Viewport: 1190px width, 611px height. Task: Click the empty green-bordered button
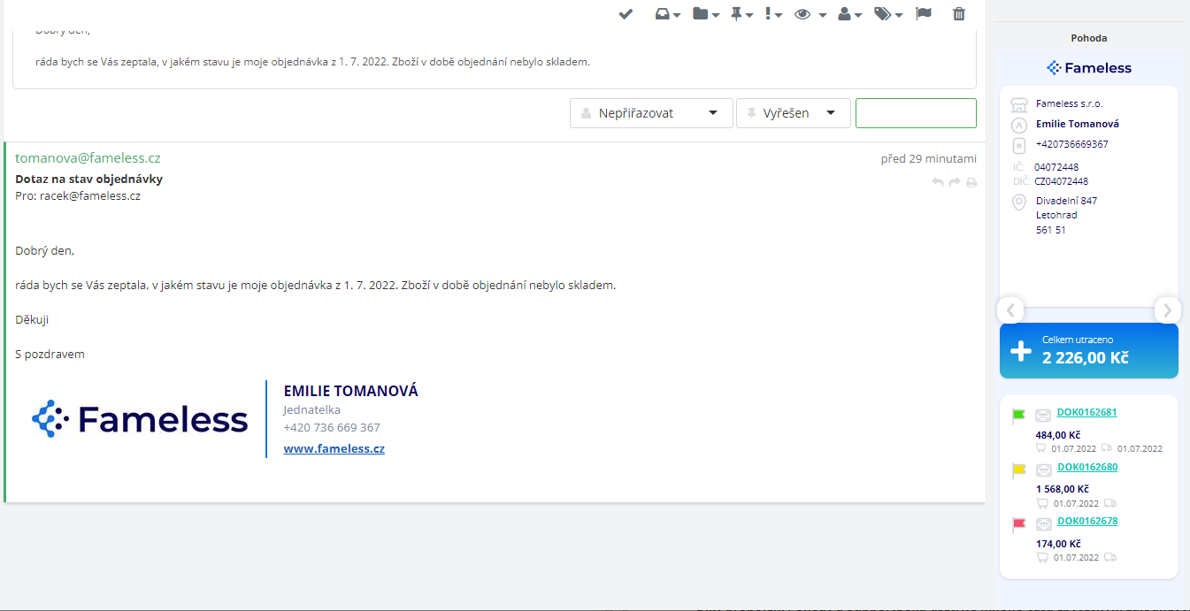(916, 113)
